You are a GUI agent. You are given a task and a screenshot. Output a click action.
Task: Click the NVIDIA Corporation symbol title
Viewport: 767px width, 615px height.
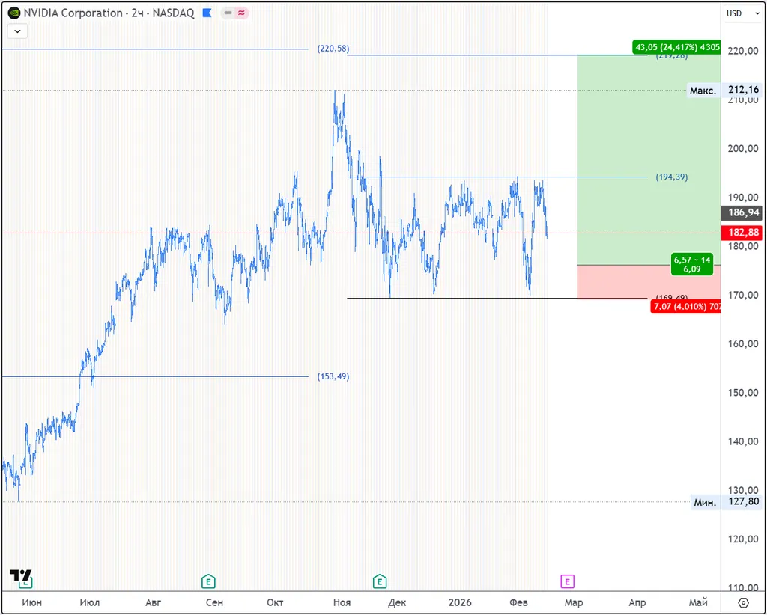click(73, 13)
